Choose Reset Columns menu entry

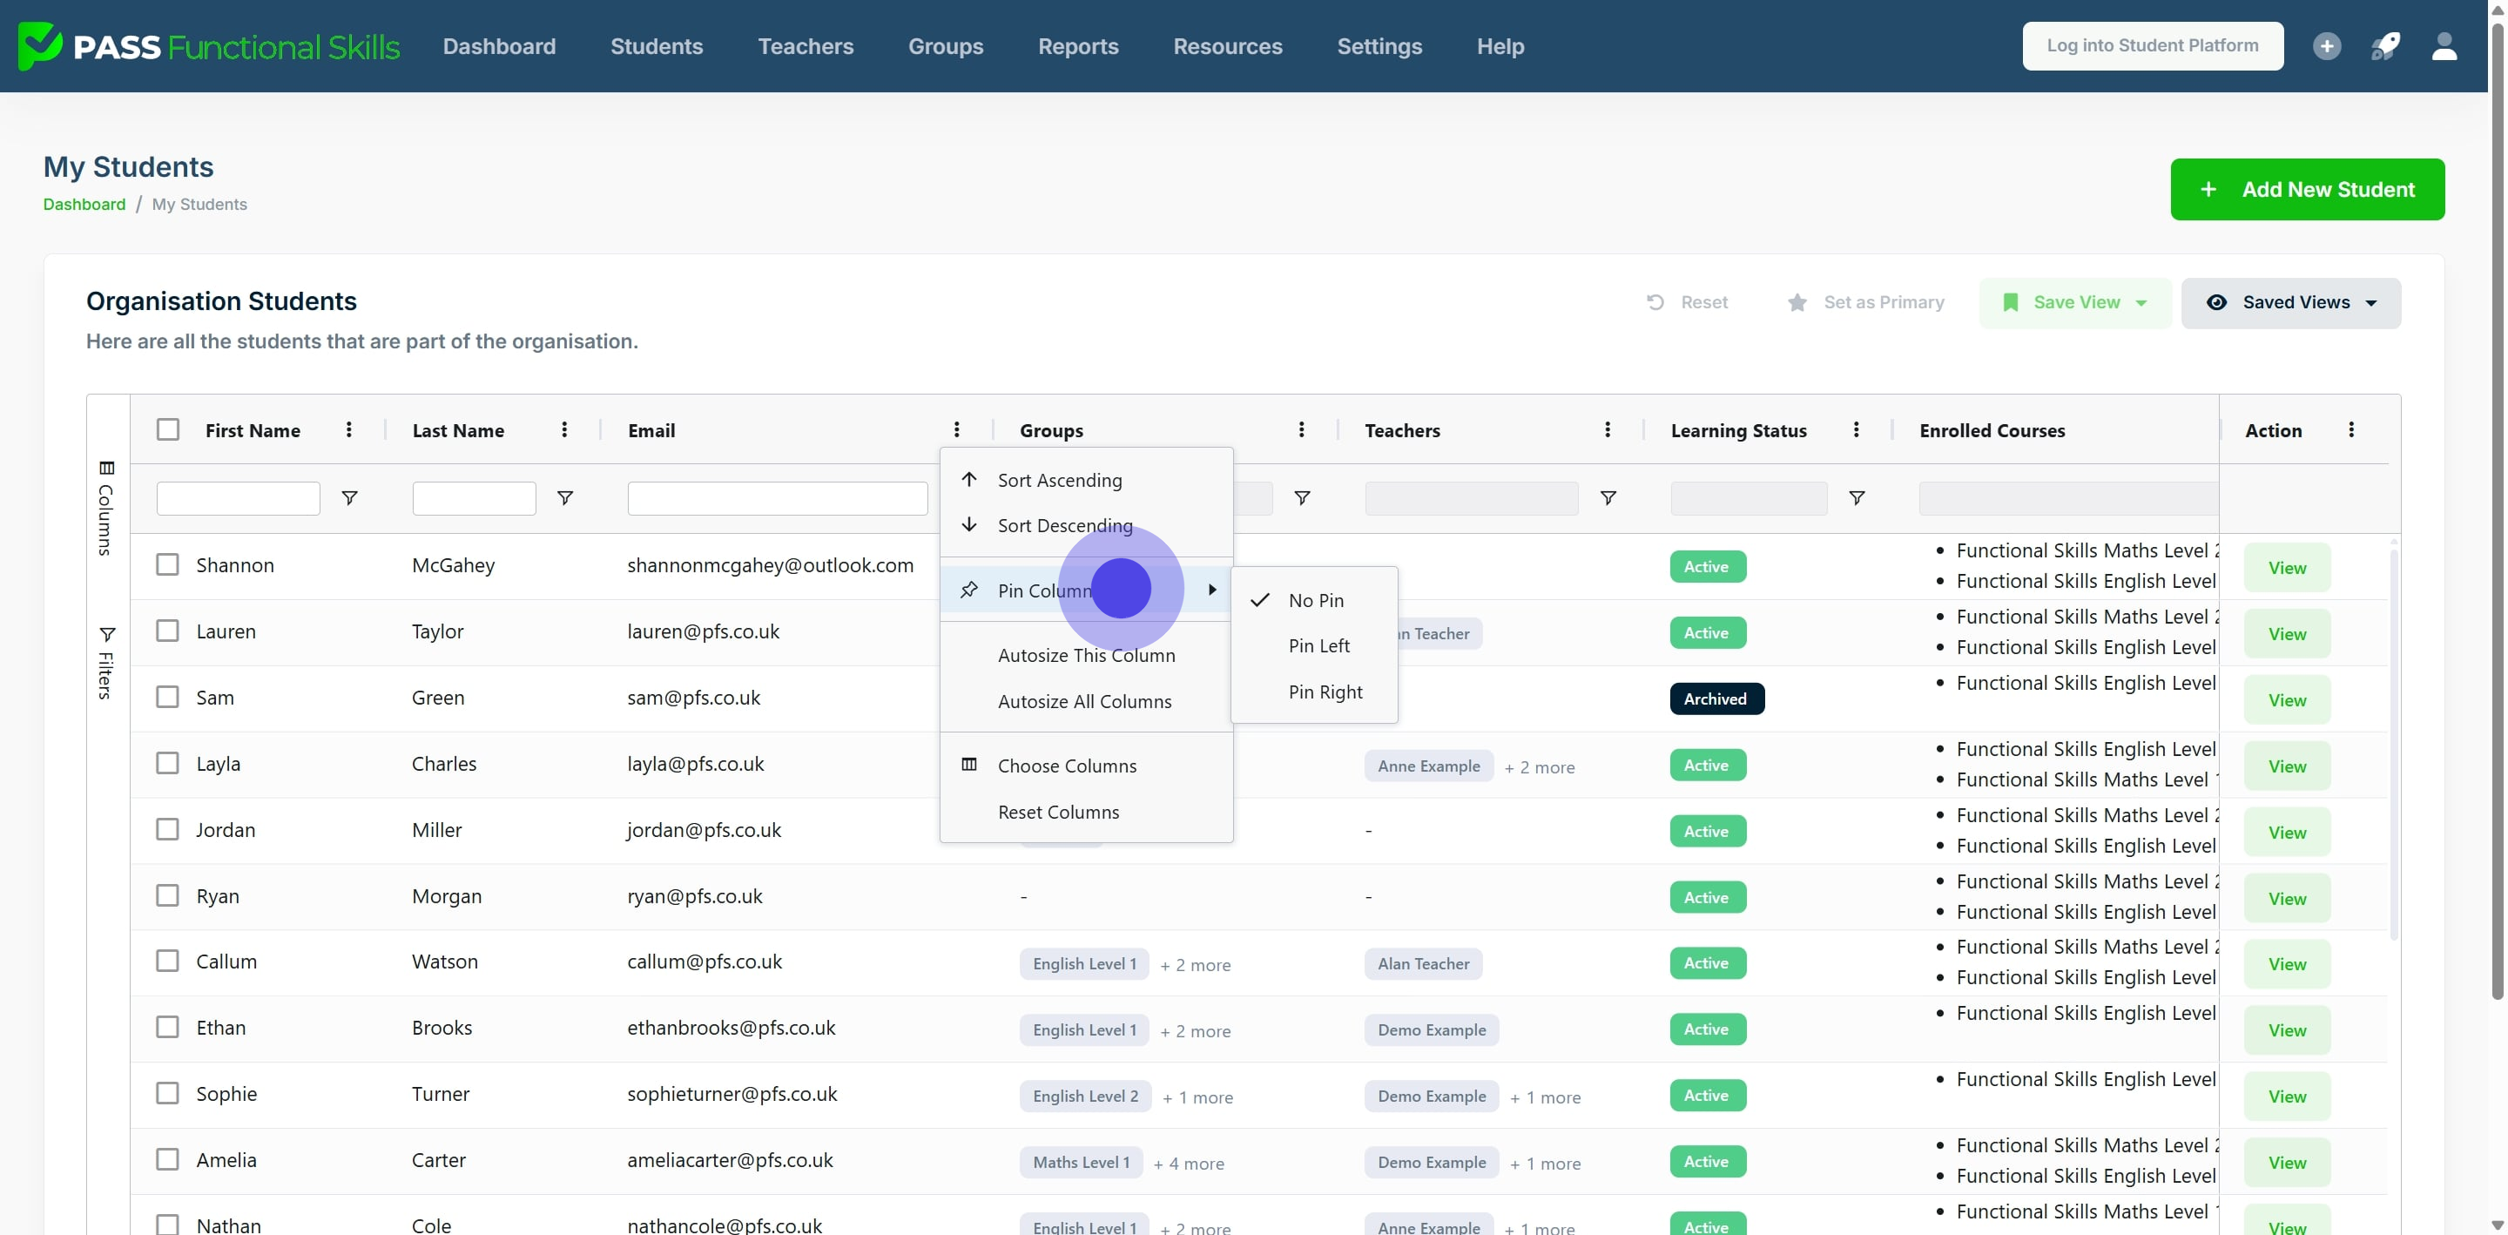[x=1087, y=812]
